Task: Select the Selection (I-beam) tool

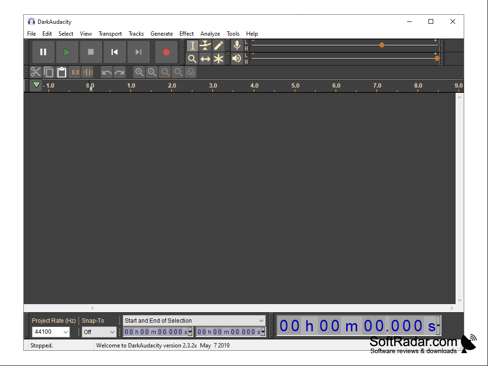Action: tap(192, 46)
